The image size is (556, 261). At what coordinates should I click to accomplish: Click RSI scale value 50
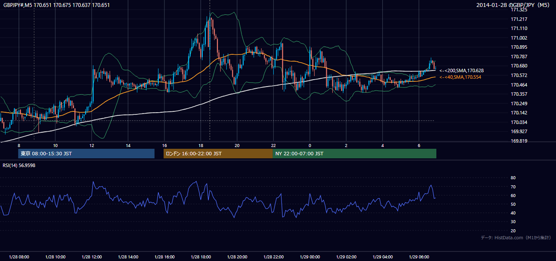point(513,204)
